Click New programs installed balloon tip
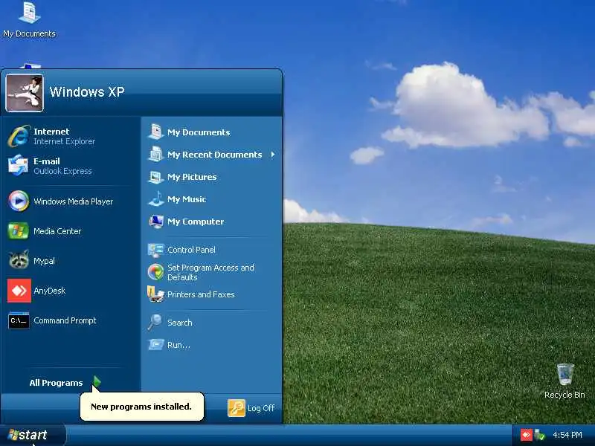This screenshot has width=595, height=446. 142,407
